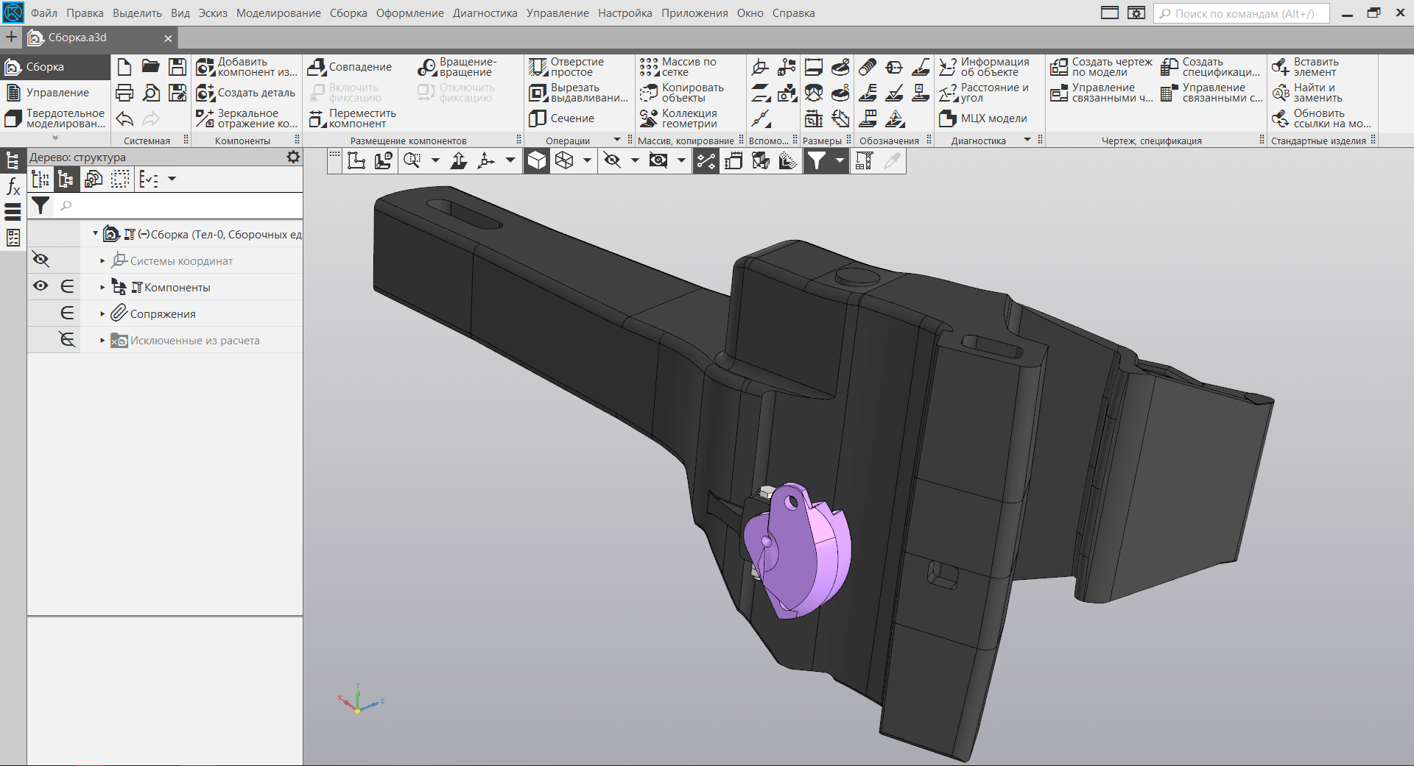Click the Undo arrow icon

coord(124,119)
